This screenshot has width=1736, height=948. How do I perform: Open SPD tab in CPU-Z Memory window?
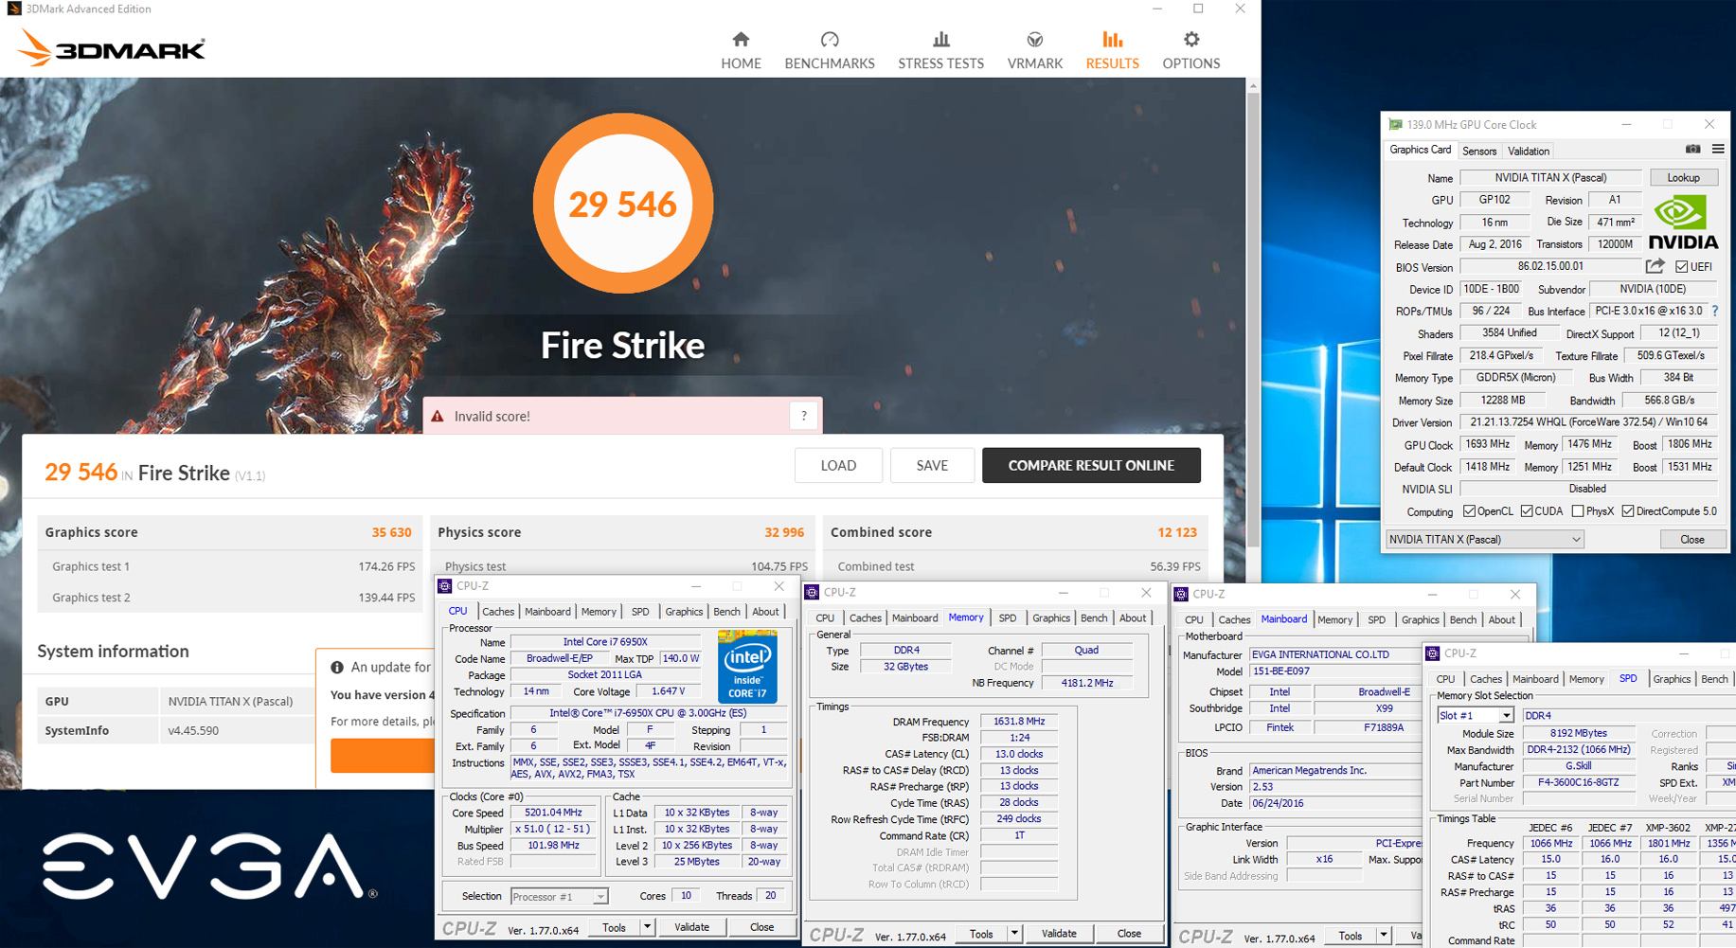[1008, 618]
